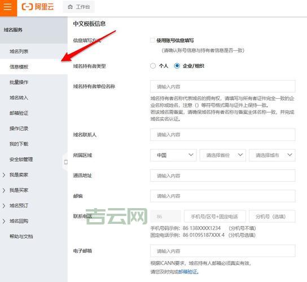
Task: Open 中国 country dropdown
Action: pyautogui.click(x=173, y=156)
